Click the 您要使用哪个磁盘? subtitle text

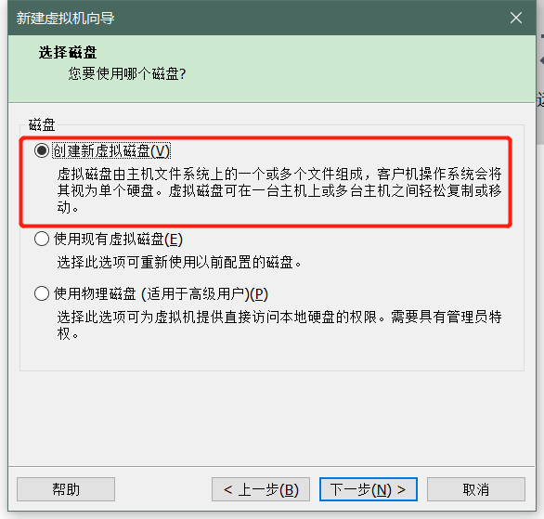[127, 74]
